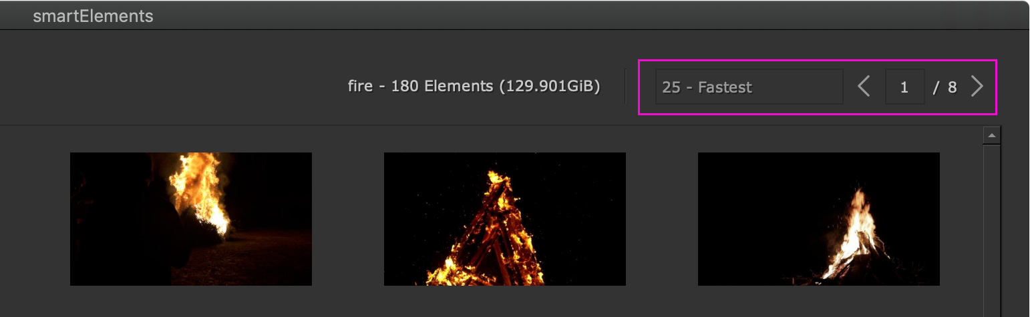Click the empty margin right of third thumbnail
Viewport: 1030px width, 317px height.
[x=961, y=219]
